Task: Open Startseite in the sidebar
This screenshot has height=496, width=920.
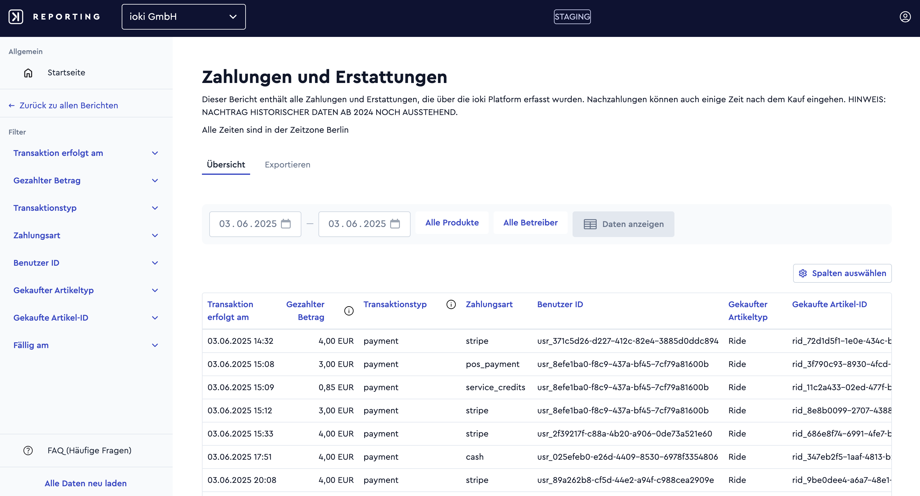Action: (66, 73)
